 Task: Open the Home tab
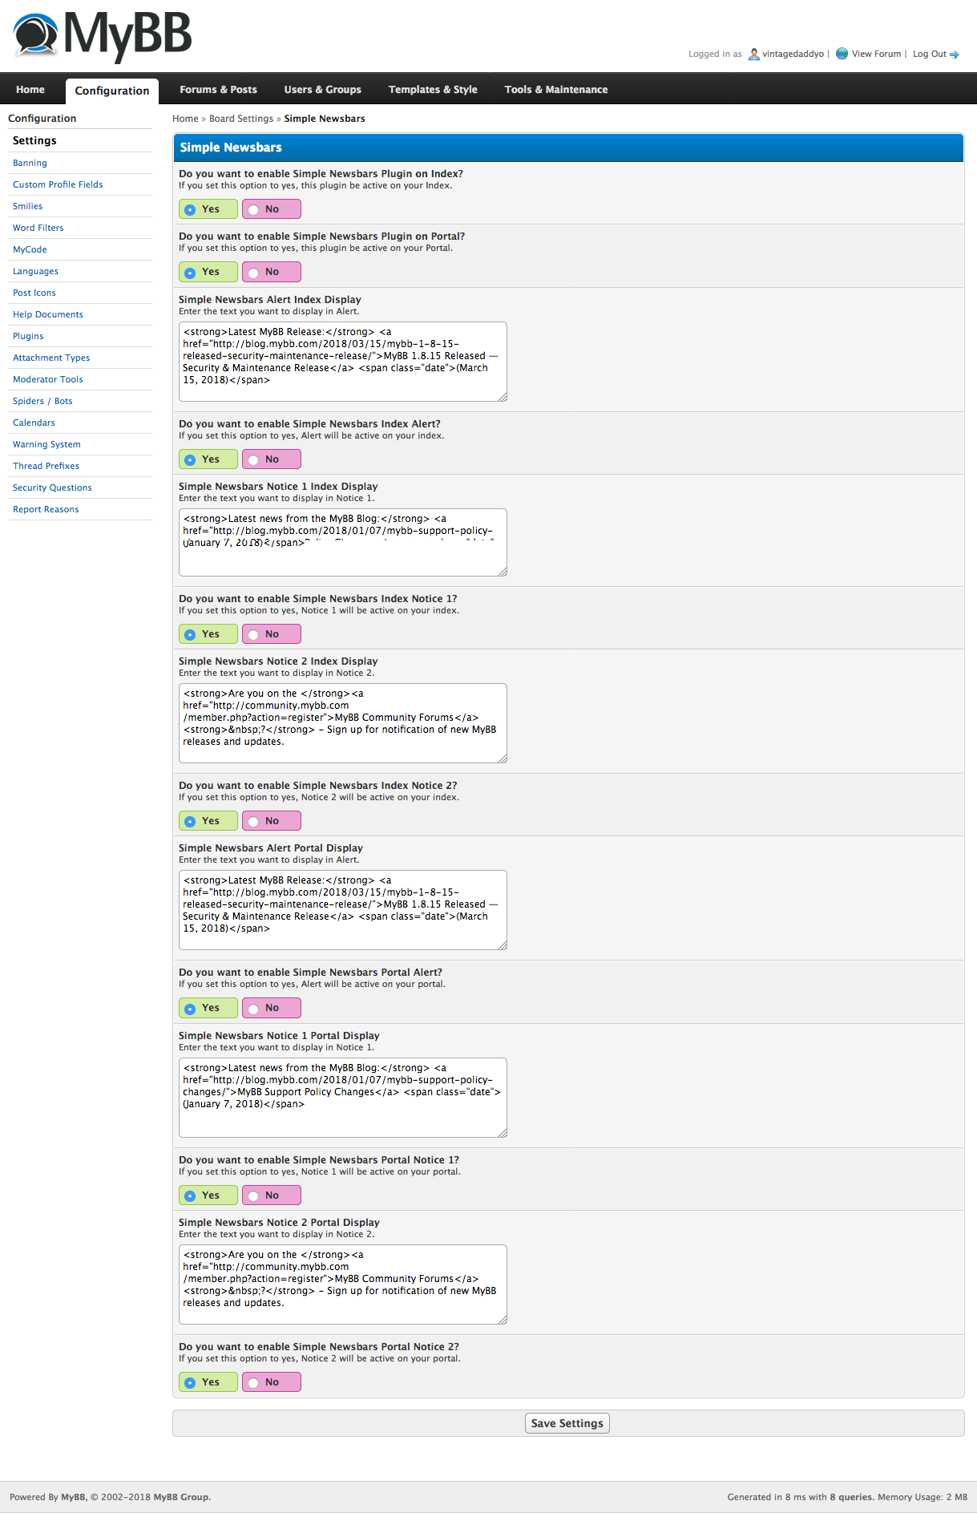click(30, 90)
